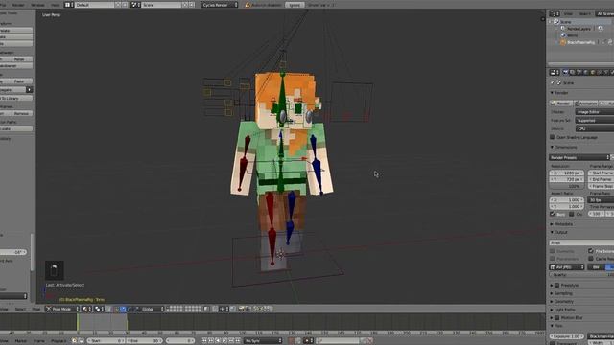Click the timeline Start frame field
614x345 pixels.
[x=105, y=341]
